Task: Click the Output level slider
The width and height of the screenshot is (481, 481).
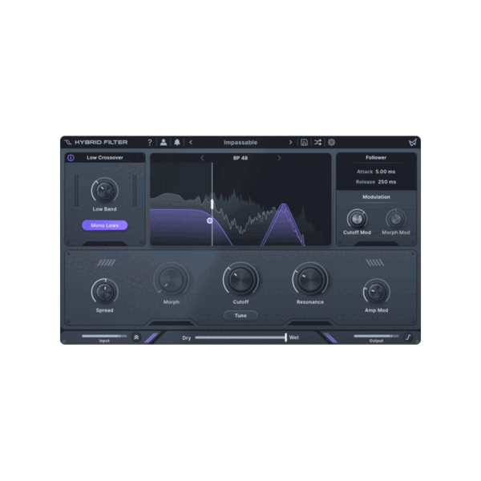Action: 377,336
